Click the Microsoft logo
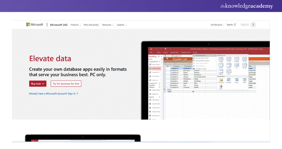282x149 pixels. 35,25
